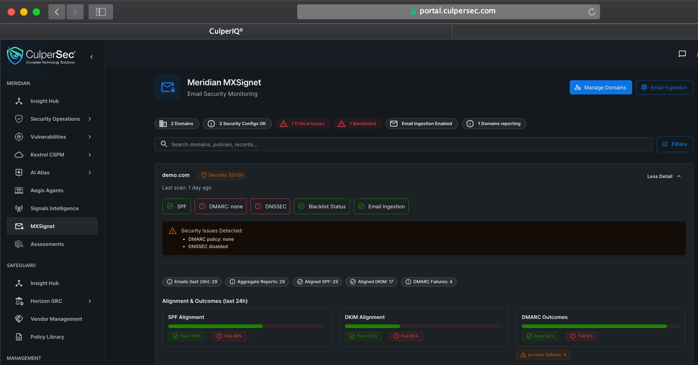Go back in browser history
Image resolution: width=698 pixels, height=365 pixels.
pyautogui.click(x=57, y=12)
